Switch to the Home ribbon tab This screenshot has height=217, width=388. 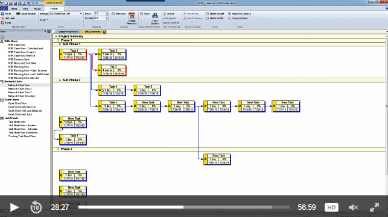pyautogui.click(x=14, y=8)
